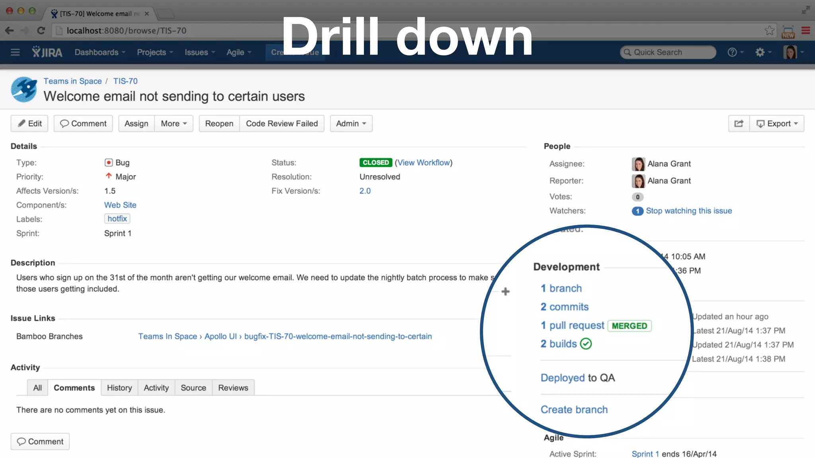815x458 pixels.
Task: Expand the Admin dropdown
Action: (x=351, y=124)
